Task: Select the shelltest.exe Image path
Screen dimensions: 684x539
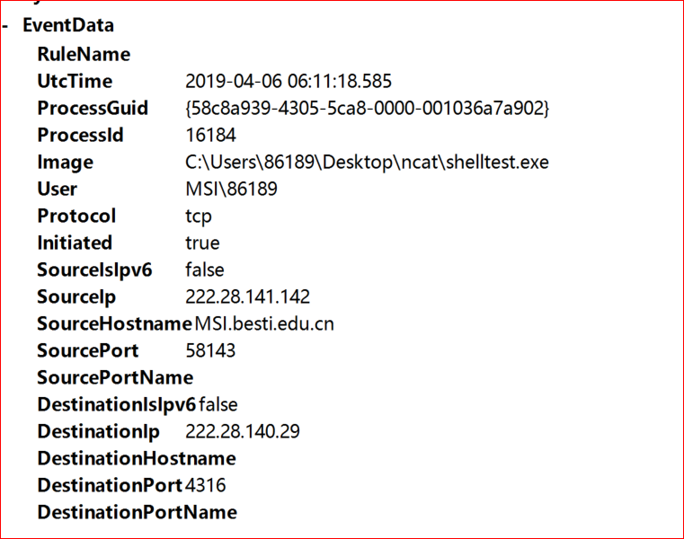Action: pos(367,162)
